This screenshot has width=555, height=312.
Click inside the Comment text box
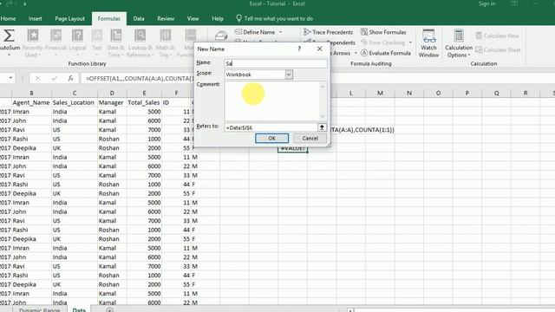coord(271,101)
